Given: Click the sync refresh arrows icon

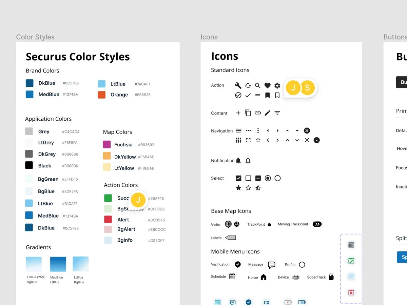Looking at the screenshot, I should coord(248,85).
